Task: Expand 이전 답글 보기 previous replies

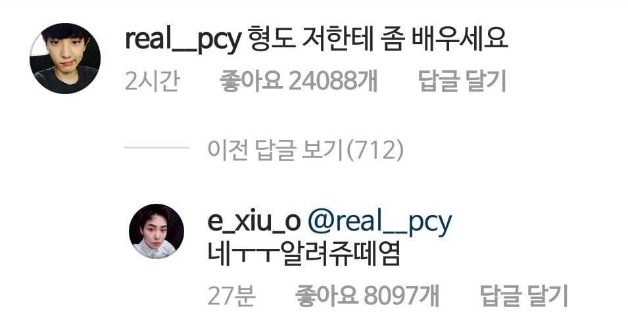Action: [x=305, y=150]
